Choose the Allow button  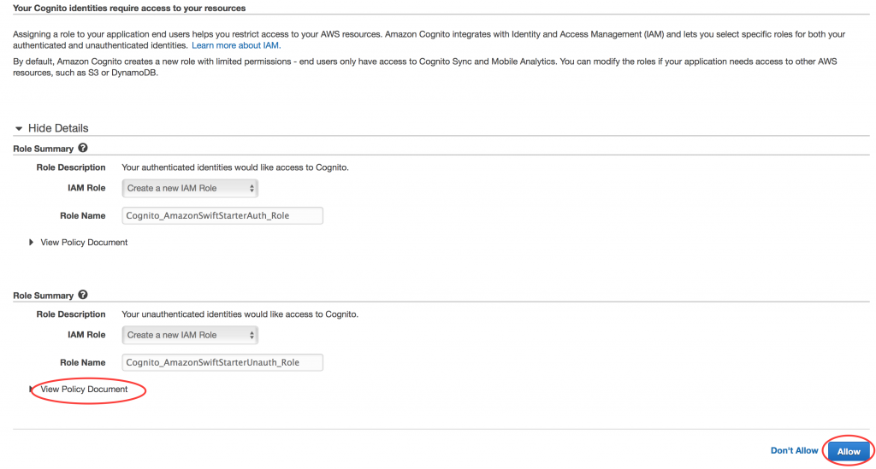click(x=849, y=451)
